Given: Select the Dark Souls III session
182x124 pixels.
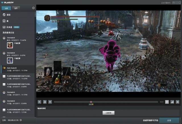Looking at the screenshot, I should (18, 69).
